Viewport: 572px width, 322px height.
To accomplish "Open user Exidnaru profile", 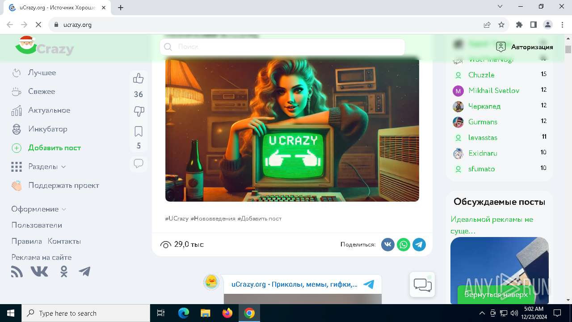I will click(x=483, y=153).
